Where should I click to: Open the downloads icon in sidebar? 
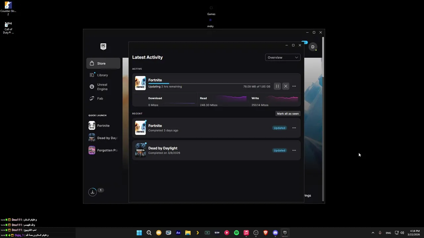(92, 192)
